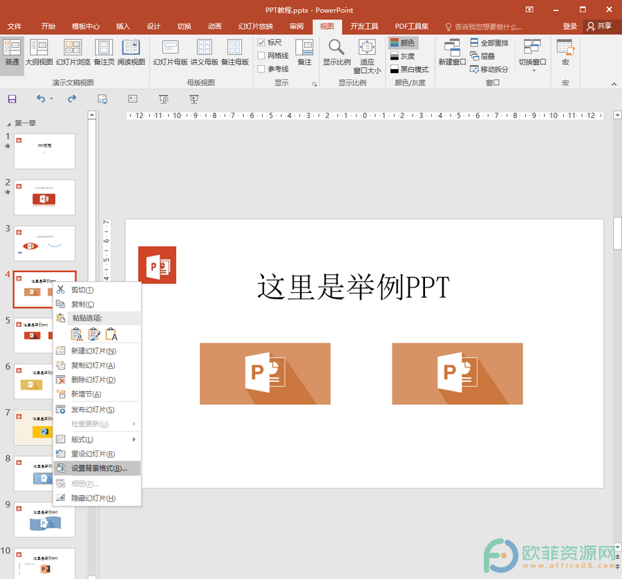Undo the last action
The image size is (622, 579).
click(x=41, y=98)
